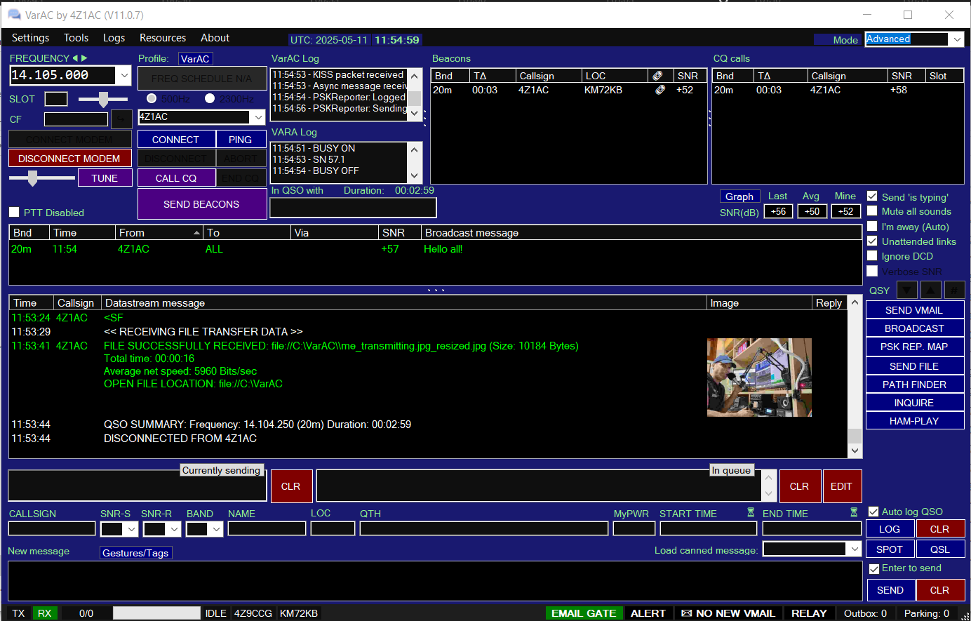Screen dimensions: 971x621
Task: Open the callsign 4Z1AC dropdown
Action: tap(257, 117)
